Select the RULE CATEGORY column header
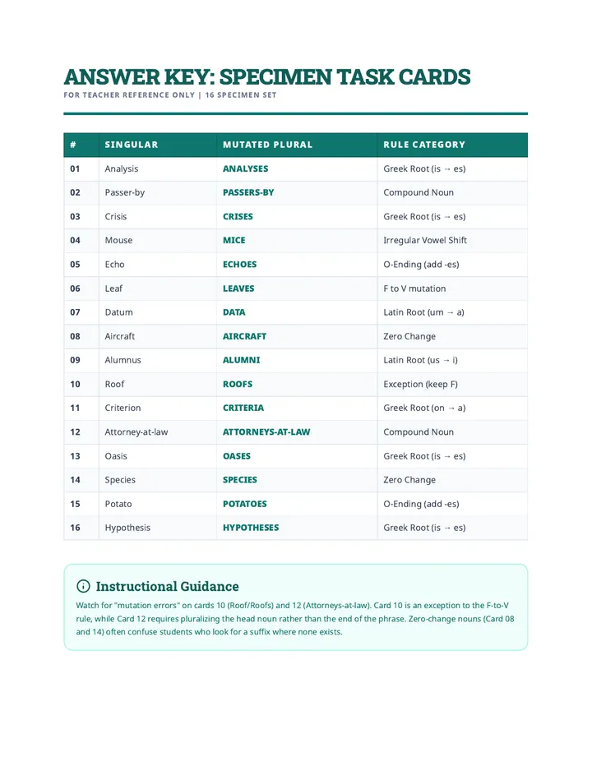The width and height of the screenshot is (592, 766). (x=424, y=145)
